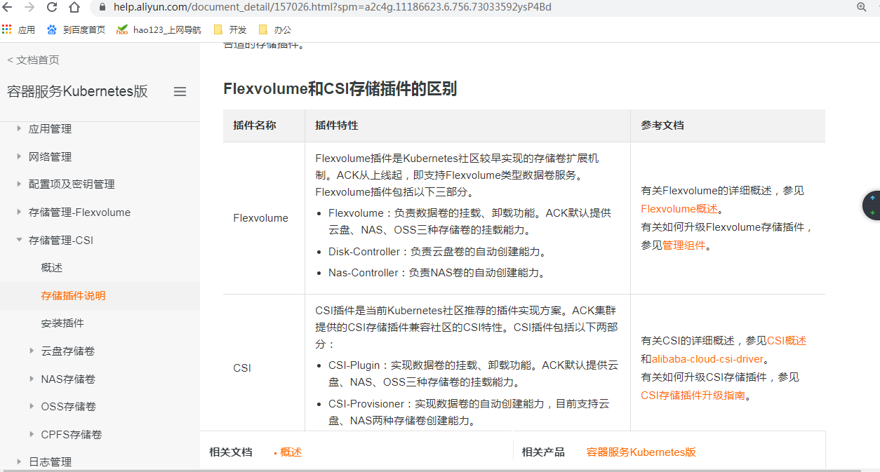
Task: Click the Flexvolume plugin name cell
Action: 261,217
